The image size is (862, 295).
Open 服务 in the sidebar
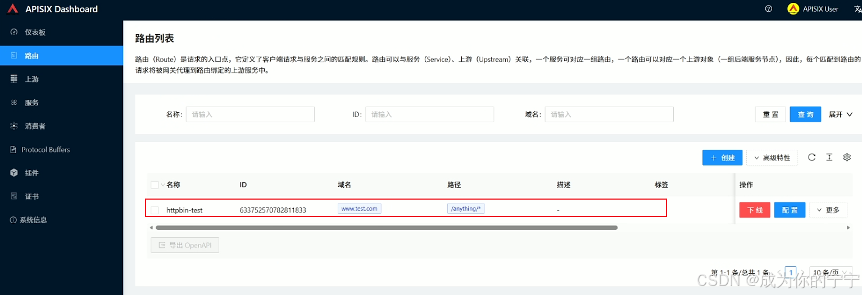tap(61, 103)
